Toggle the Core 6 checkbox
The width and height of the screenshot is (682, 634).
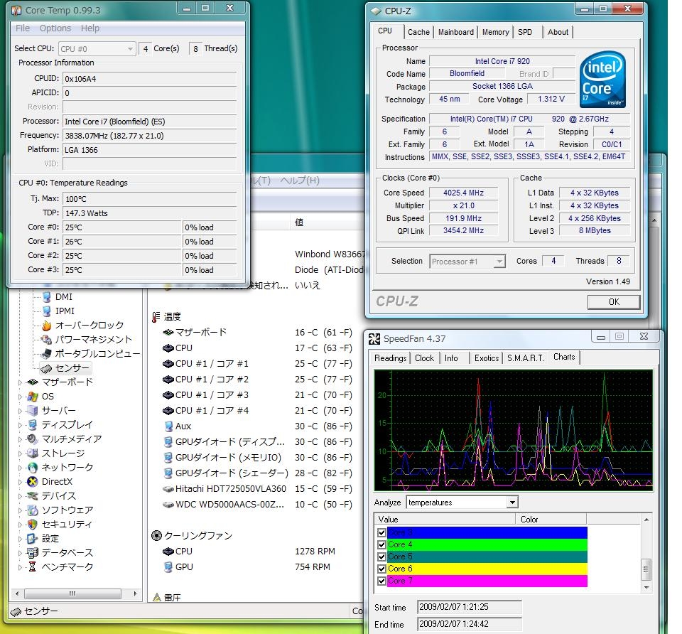click(382, 569)
